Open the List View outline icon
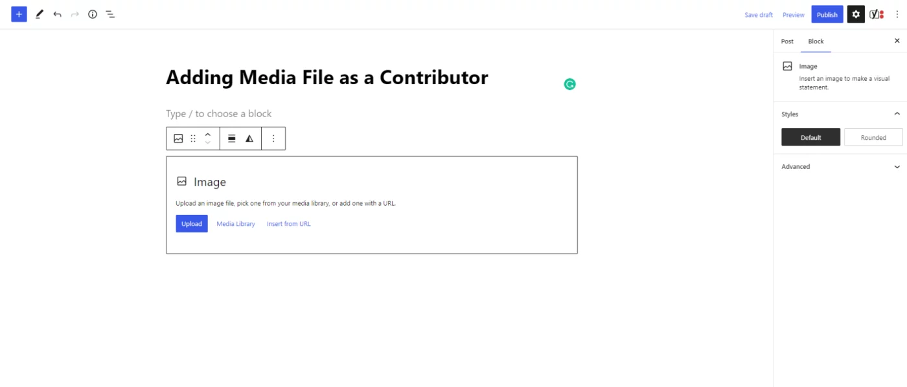Viewport: 907px width, 387px height. 110,14
